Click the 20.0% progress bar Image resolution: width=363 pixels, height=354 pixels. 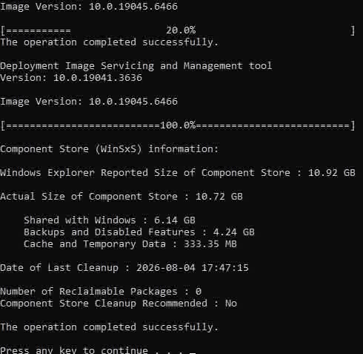[178, 30]
